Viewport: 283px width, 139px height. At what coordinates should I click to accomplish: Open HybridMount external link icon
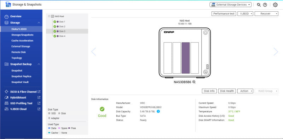(39, 98)
